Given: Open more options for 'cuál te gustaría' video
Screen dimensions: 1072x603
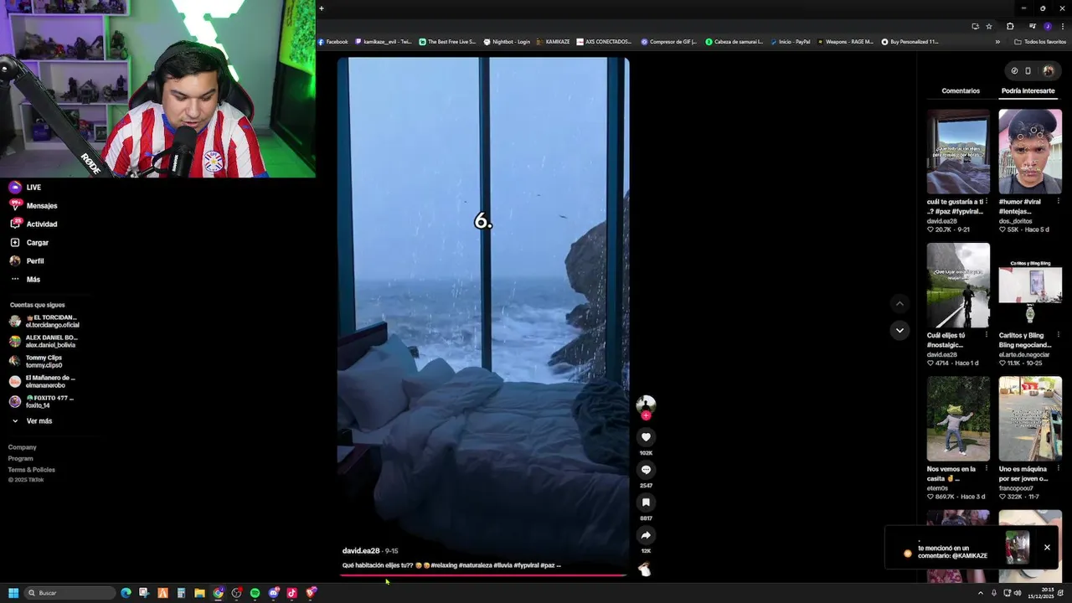Looking at the screenshot, I should pyautogui.click(x=987, y=201).
